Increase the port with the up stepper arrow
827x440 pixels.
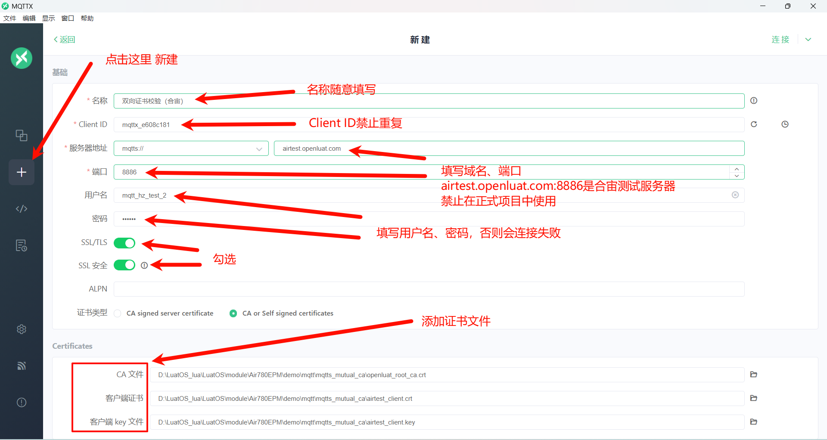tap(737, 169)
